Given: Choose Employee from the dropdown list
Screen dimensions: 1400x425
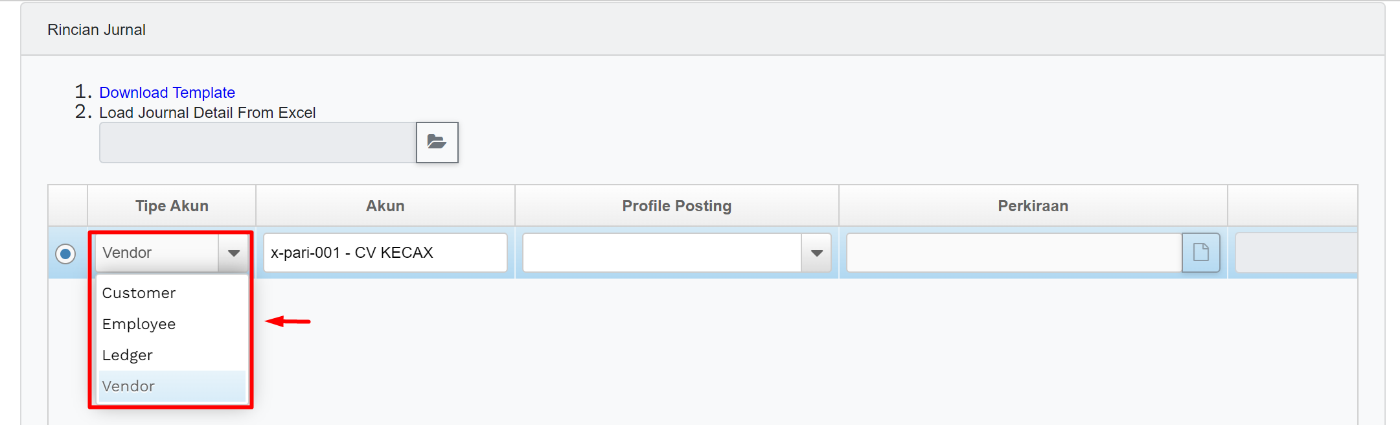Looking at the screenshot, I should point(139,324).
